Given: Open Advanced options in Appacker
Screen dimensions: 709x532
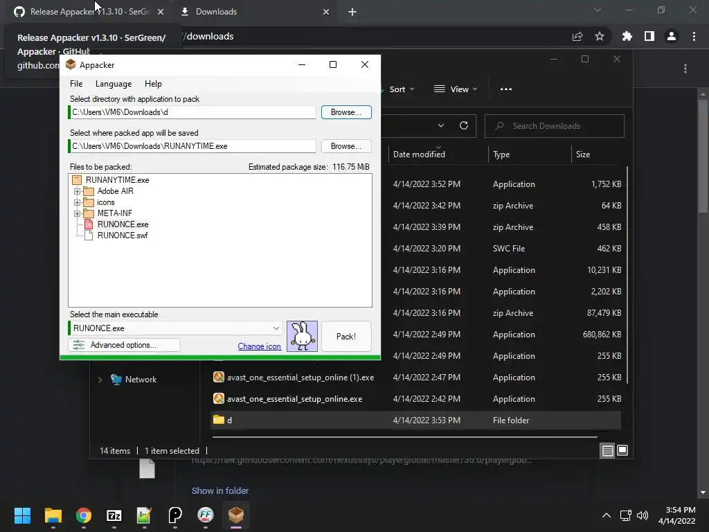Looking at the screenshot, I should 125,345.
